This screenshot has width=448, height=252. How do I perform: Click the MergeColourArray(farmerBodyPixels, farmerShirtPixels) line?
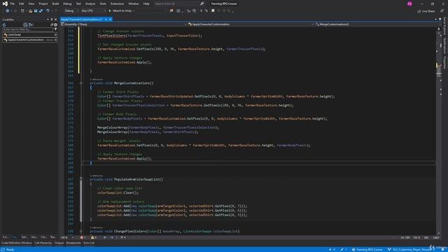click(148, 132)
